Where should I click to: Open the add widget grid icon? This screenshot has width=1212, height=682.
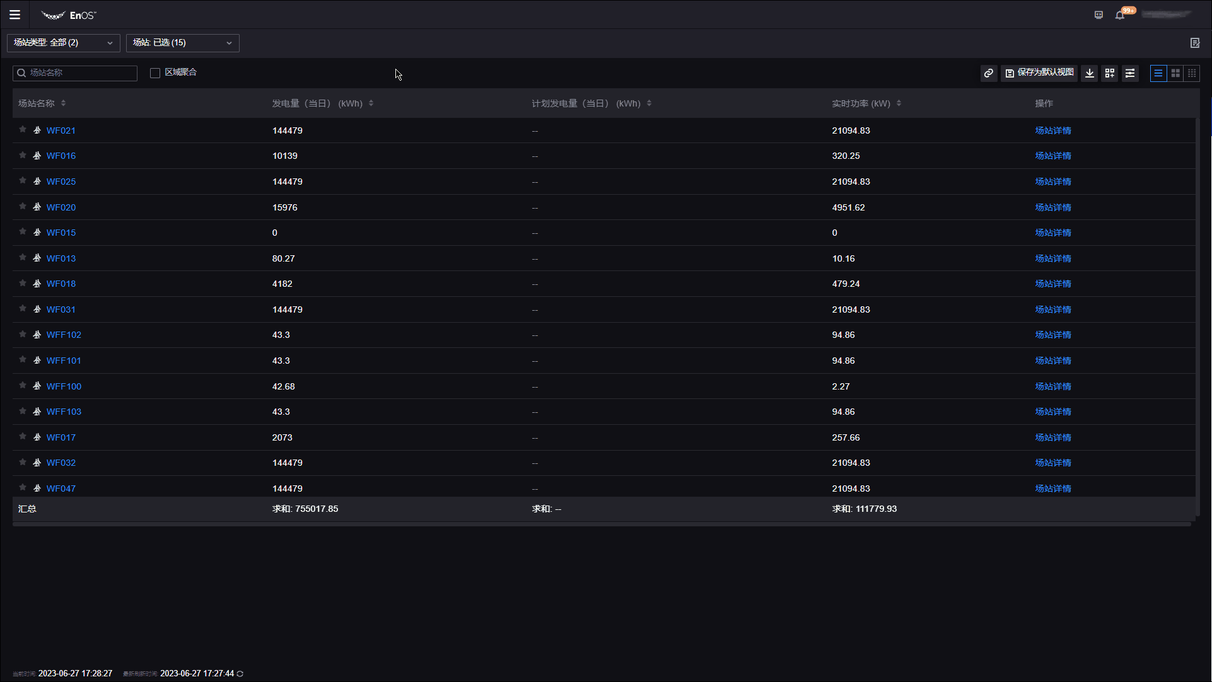pyautogui.click(x=1109, y=73)
